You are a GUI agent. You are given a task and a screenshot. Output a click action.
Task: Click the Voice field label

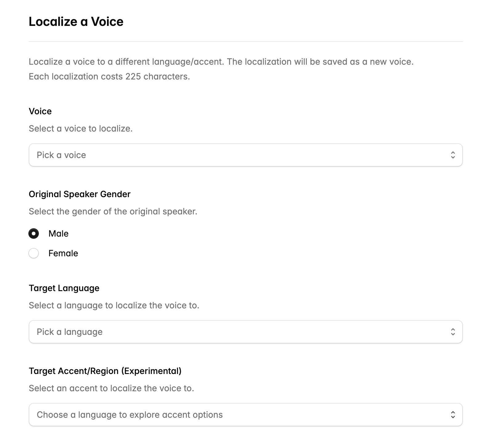40,111
